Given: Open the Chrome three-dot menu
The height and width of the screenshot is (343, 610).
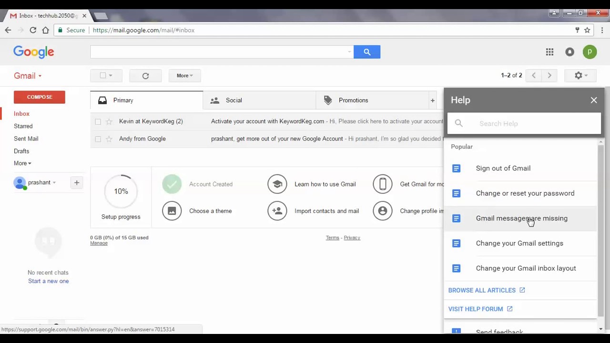Looking at the screenshot, I should pos(602,30).
